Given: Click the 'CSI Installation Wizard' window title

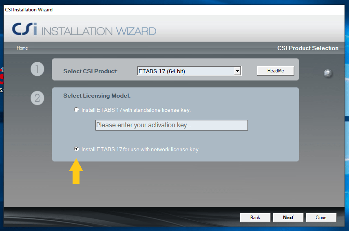Looking at the screenshot, I should [29, 10].
